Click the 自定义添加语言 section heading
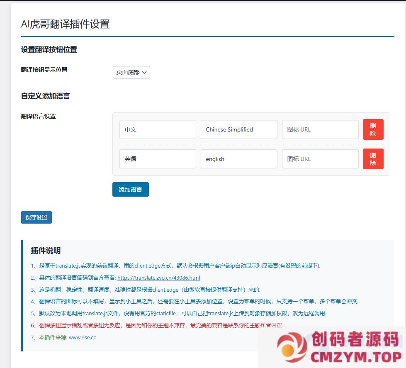Screen dimensions: 406x368 pos(46,96)
